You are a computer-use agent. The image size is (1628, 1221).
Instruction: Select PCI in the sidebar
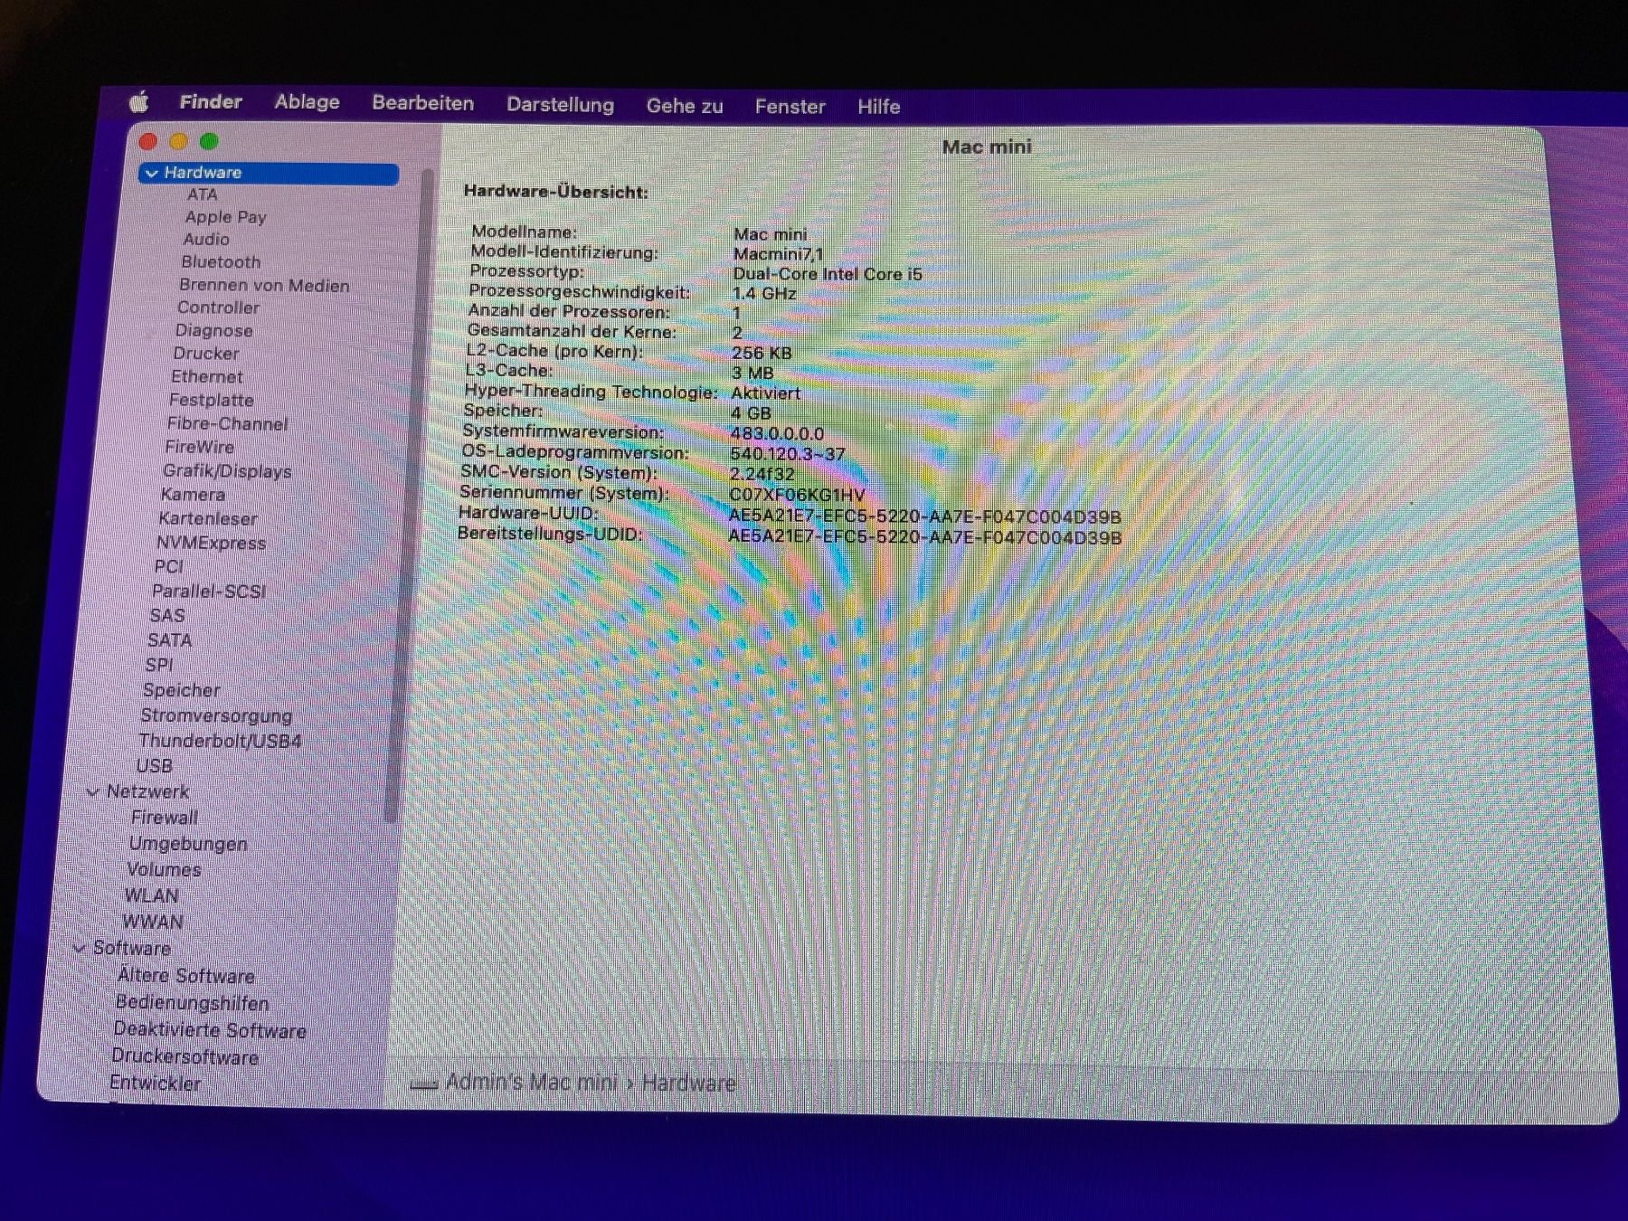pos(168,566)
